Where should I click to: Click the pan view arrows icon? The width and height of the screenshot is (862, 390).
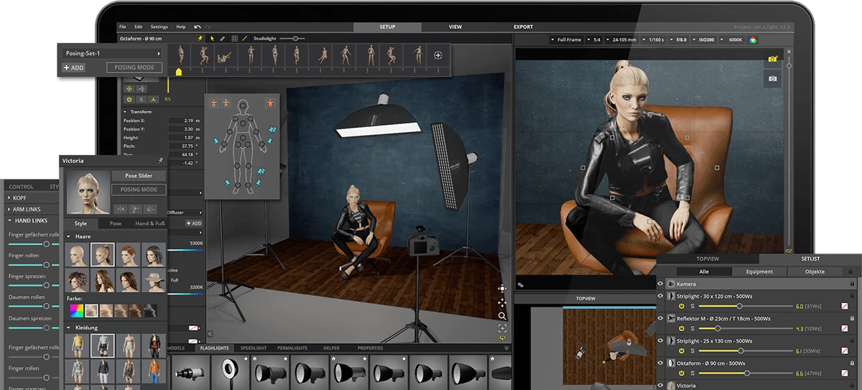[x=502, y=302]
